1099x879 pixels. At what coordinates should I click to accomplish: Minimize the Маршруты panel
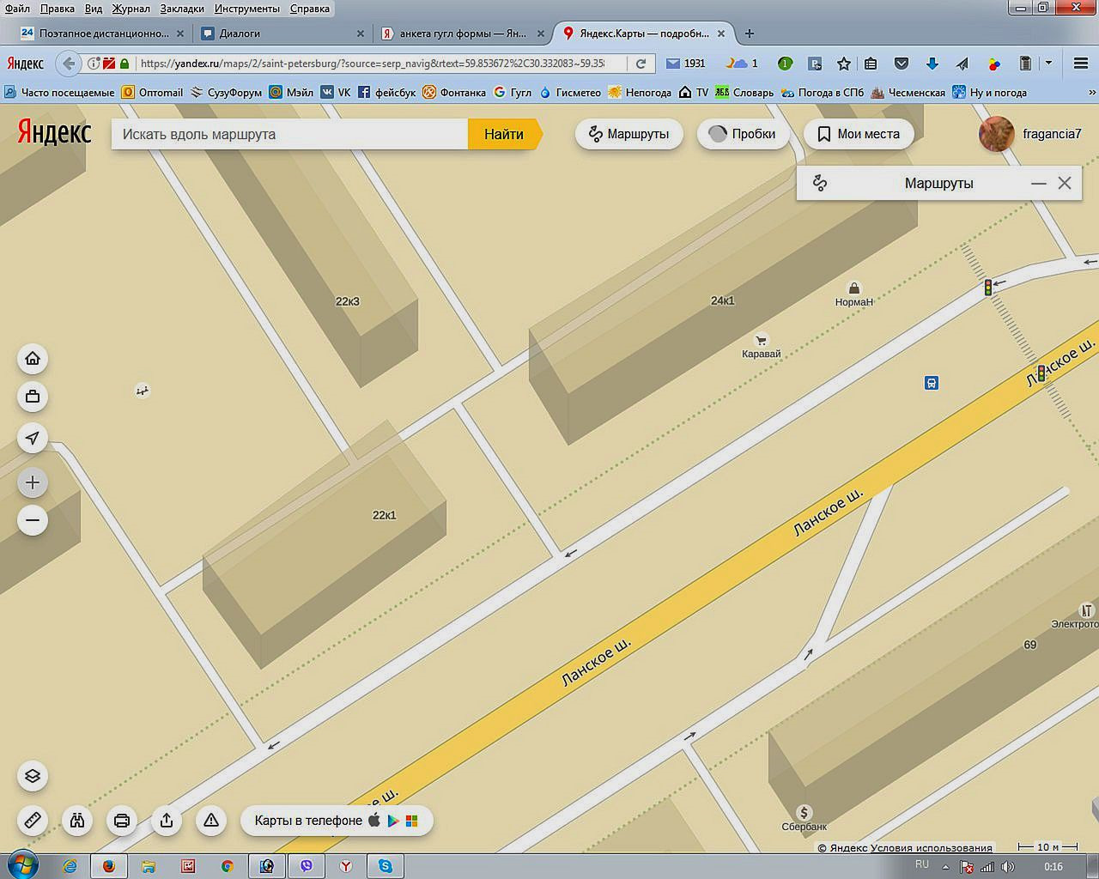tap(1039, 183)
